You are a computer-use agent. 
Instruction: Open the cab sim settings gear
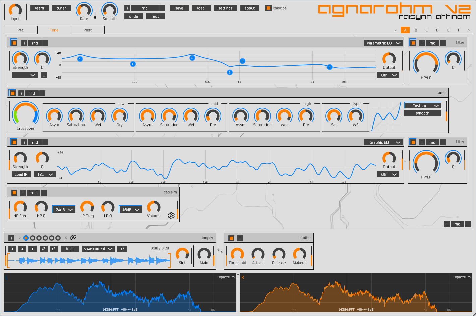tap(171, 216)
